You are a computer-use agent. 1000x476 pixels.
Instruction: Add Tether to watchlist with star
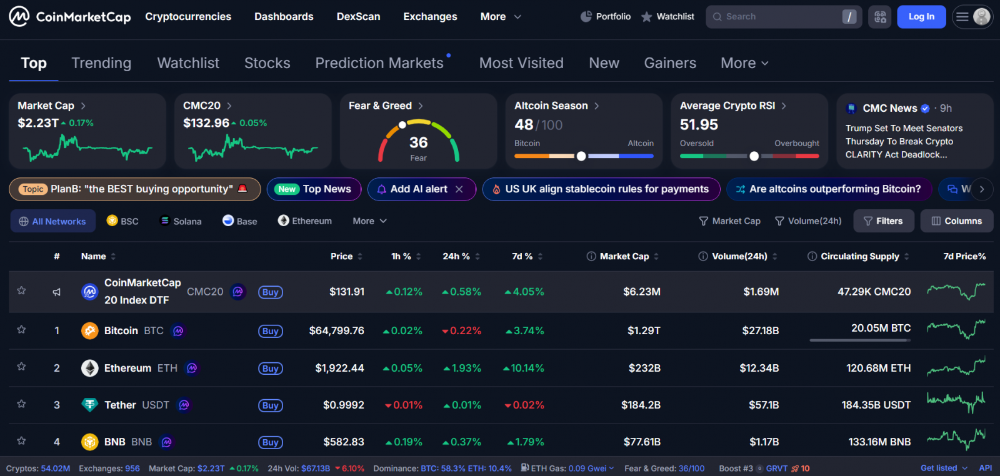(x=21, y=404)
